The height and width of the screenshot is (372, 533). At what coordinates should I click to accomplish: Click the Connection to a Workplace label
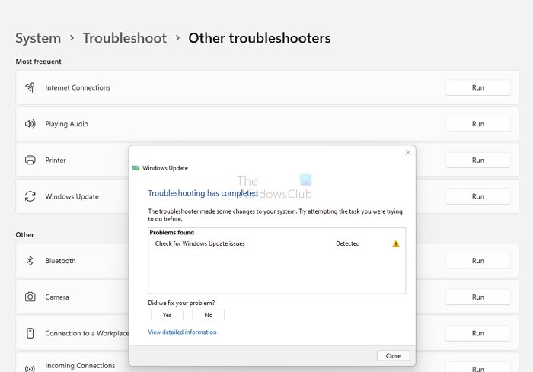pos(87,333)
